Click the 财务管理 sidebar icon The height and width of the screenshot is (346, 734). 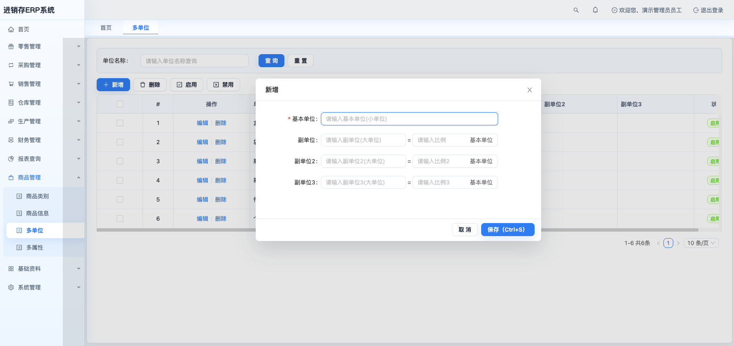tap(11, 140)
